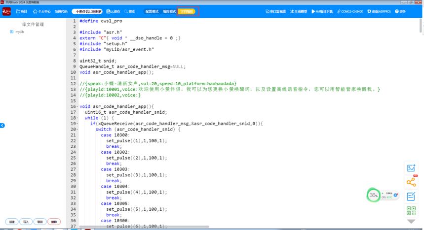Click 'set_pulse((2),1,100,1);' line
This screenshot has height=230, width=424.
tap(137, 158)
